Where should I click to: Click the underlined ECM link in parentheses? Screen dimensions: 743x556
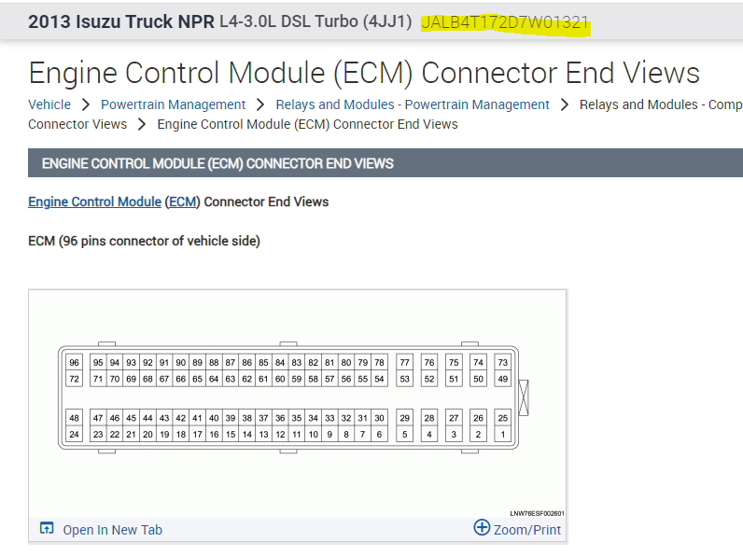(183, 202)
